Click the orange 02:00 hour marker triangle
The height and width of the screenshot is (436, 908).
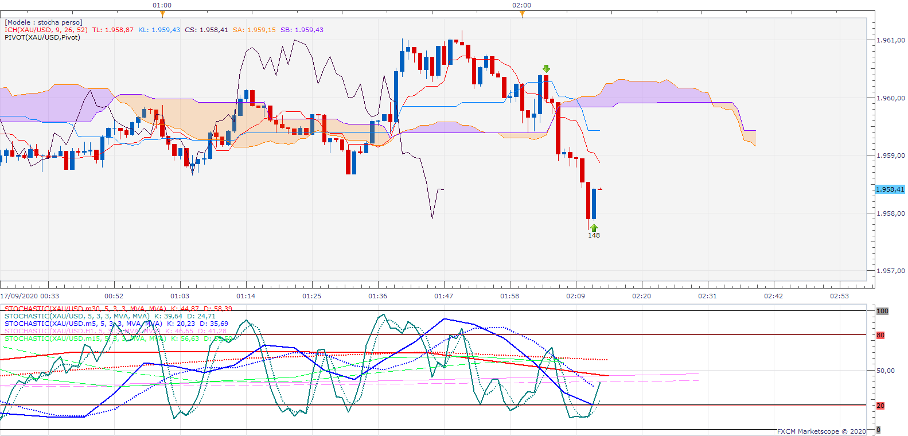[522, 14]
